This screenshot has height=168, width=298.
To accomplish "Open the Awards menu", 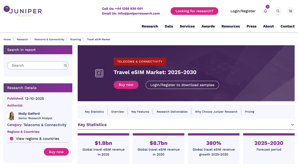I will point(208,26).
